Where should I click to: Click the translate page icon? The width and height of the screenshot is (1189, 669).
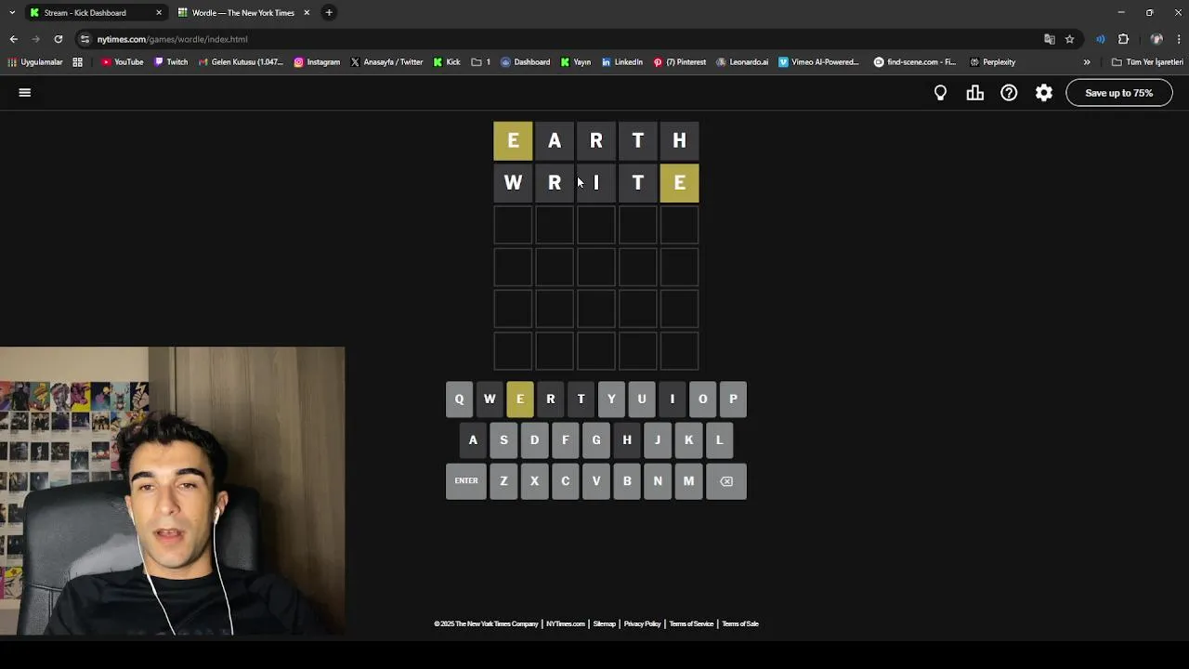(1050, 39)
